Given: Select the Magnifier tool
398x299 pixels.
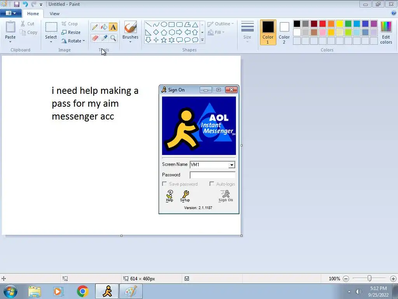Looking at the screenshot, I should pos(113,38).
